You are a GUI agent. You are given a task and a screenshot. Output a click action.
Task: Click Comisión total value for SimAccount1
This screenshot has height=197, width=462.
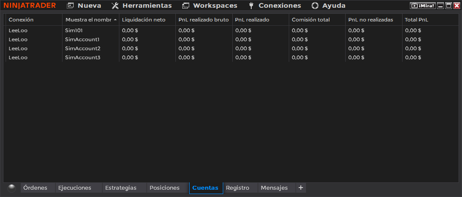click(x=300, y=39)
